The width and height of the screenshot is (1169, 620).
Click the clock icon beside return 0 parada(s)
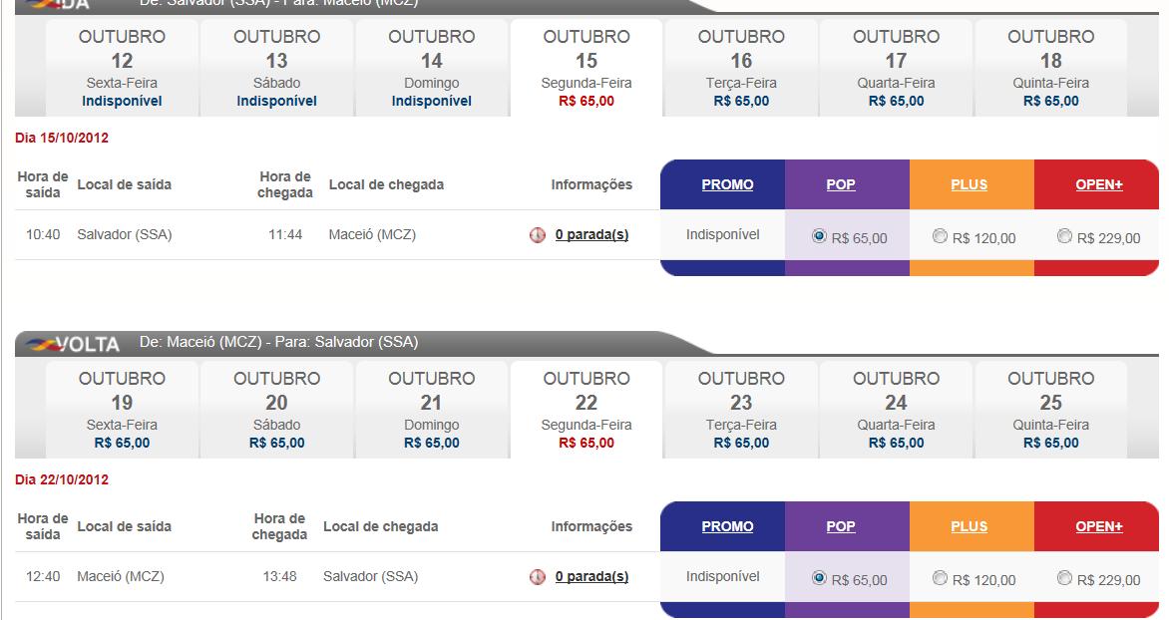538,576
